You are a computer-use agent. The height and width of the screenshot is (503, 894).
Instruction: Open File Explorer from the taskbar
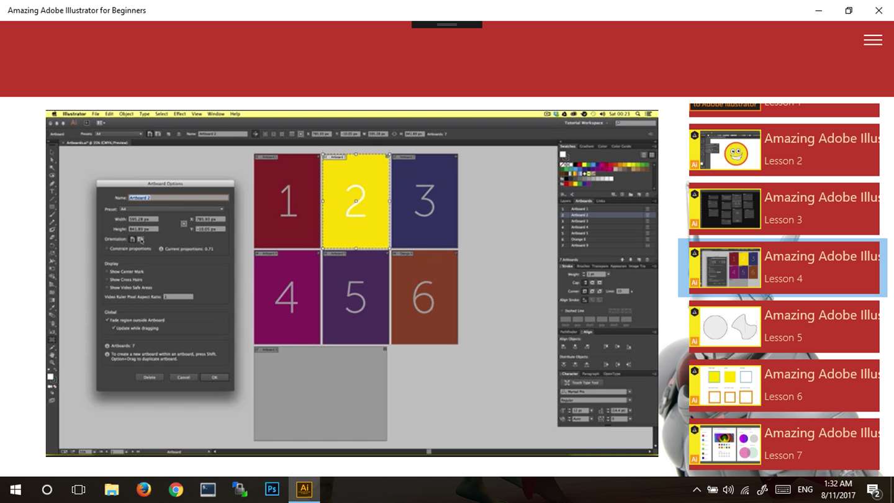coord(111,489)
